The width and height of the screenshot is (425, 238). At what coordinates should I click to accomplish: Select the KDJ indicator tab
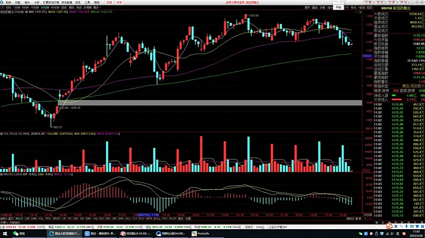click(x=128, y=219)
